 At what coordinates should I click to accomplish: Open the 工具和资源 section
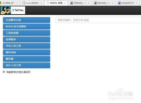click(x=27, y=33)
